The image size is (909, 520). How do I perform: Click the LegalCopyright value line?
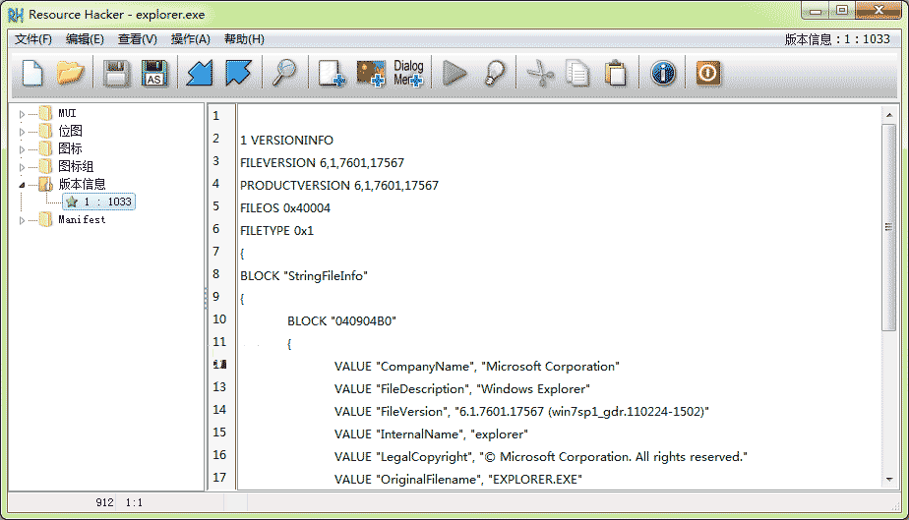tap(541, 456)
